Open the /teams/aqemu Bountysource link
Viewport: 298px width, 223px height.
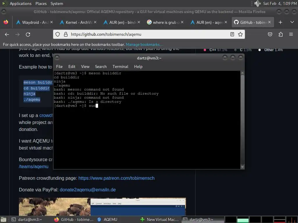(34, 166)
